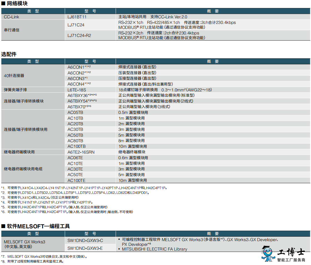Image resolution: width=311 pixels, height=265 pixels.
Task: Click footnote *1 about LX41C4
Action: (x=84, y=188)
